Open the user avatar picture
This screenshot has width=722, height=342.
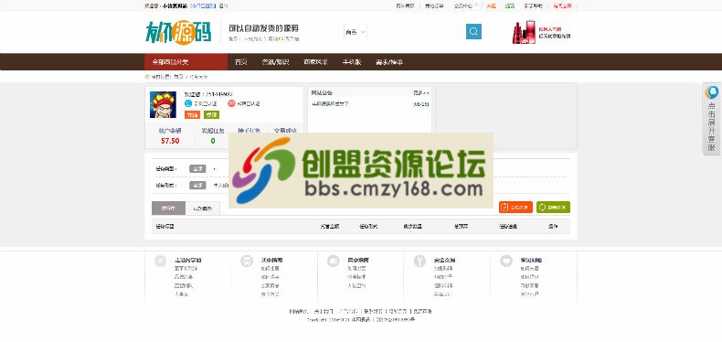(163, 104)
